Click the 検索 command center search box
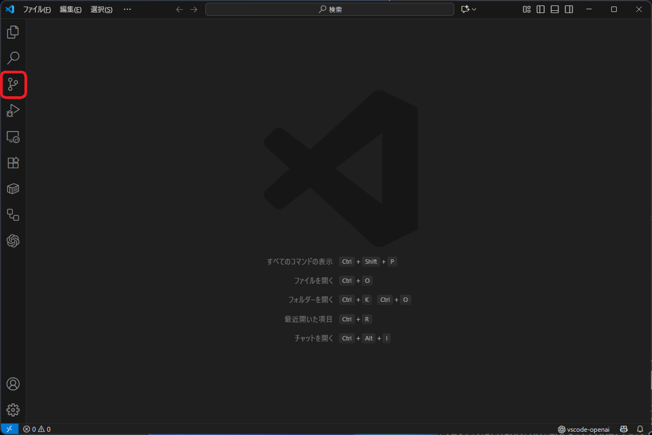The image size is (652, 435). [x=329, y=9]
